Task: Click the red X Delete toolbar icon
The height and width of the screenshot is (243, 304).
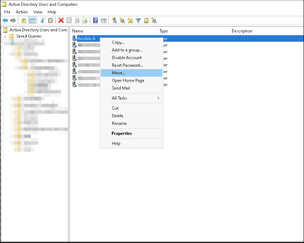Action: point(61,20)
